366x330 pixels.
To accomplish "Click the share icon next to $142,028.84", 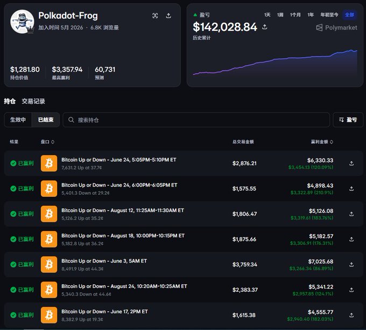I will [264, 27].
